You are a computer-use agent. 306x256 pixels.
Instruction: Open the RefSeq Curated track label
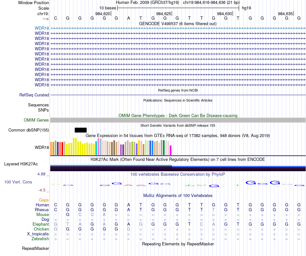tap(34, 95)
